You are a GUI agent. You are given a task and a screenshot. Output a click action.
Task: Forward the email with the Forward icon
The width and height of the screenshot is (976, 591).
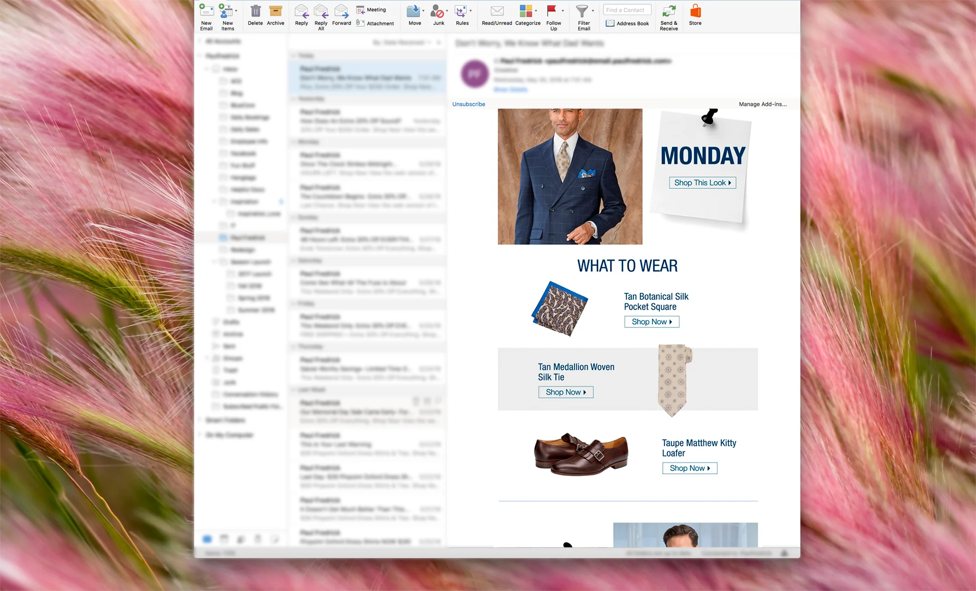342,11
